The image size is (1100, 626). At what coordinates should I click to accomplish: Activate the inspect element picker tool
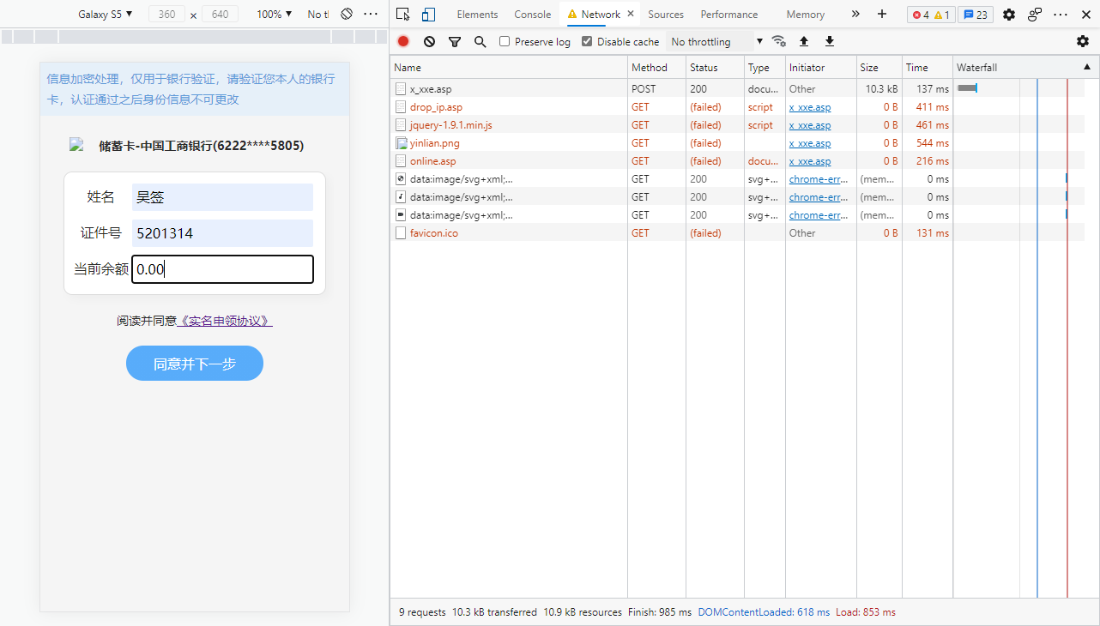[403, 14]
